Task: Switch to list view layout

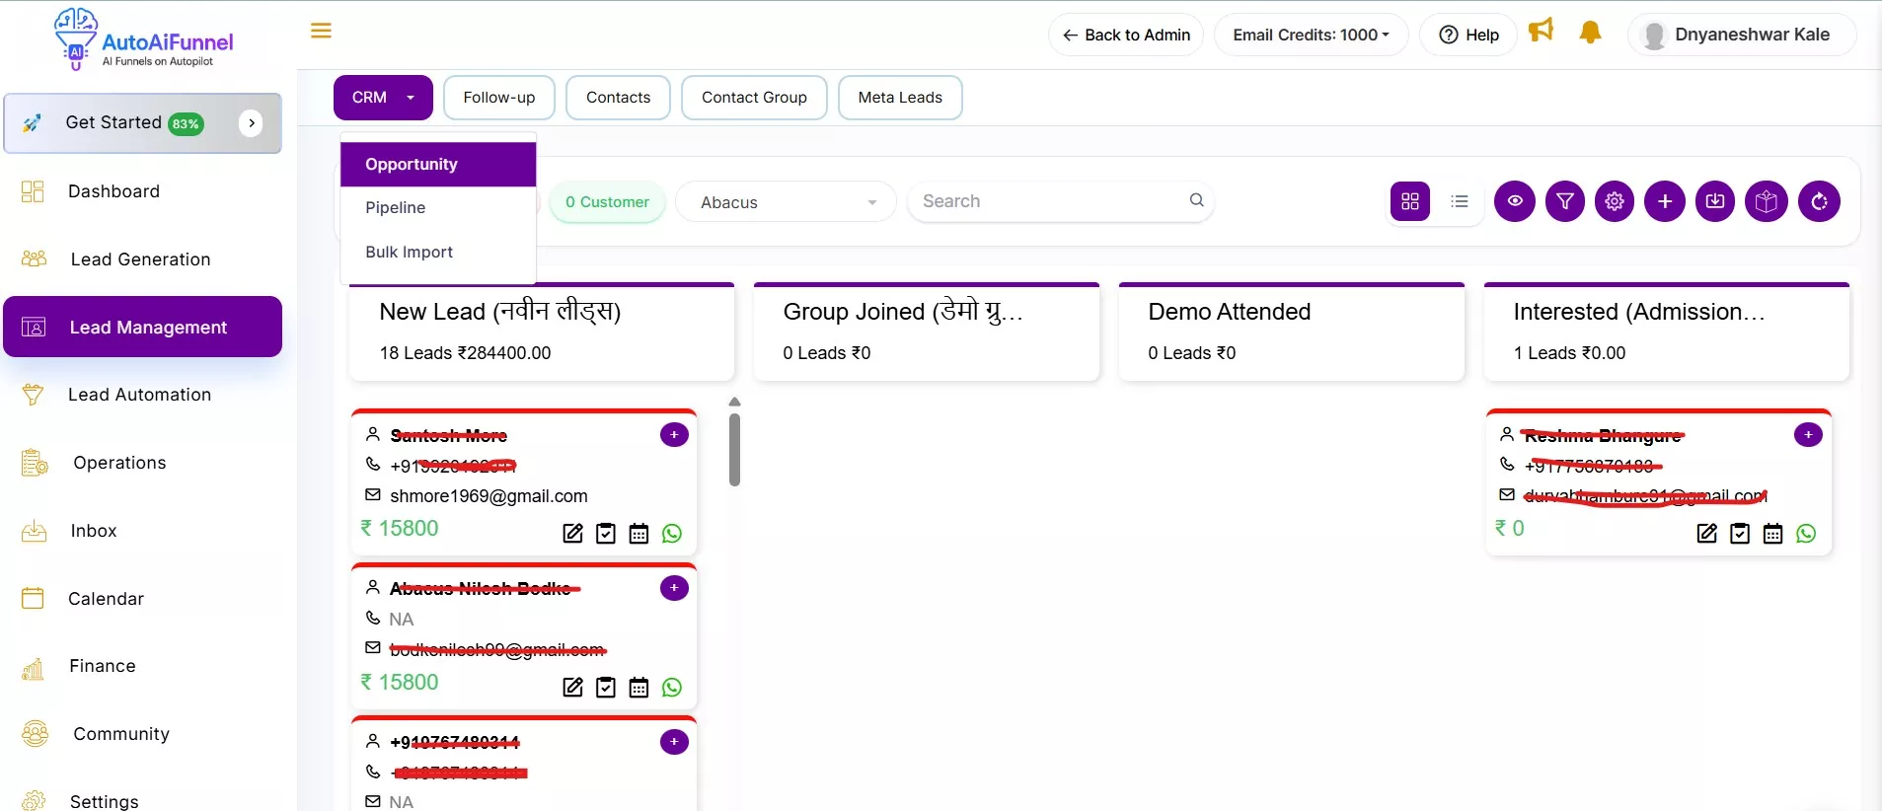Action: pos(1460,201)
